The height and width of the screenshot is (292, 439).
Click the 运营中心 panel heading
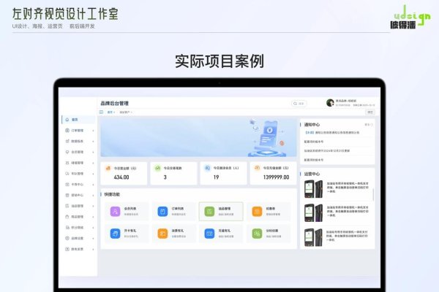tap(312, 174)
